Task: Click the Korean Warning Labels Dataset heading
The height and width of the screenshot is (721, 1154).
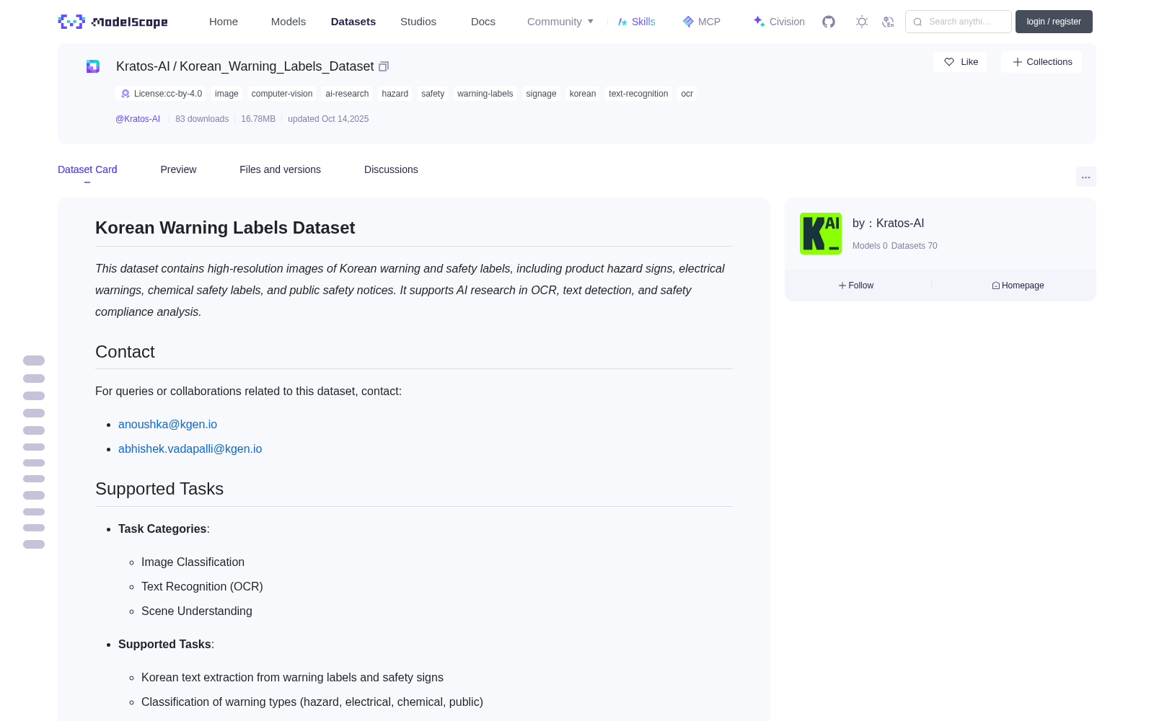Action: (x=225, y=228)
